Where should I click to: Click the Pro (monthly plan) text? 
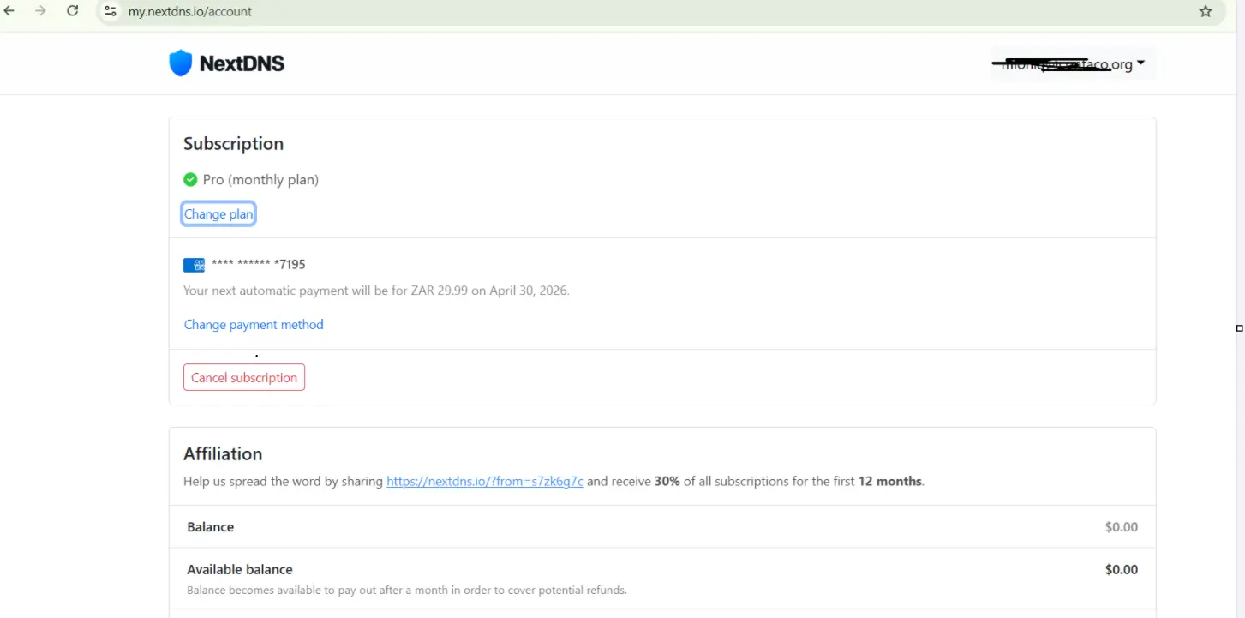point(260,180)
